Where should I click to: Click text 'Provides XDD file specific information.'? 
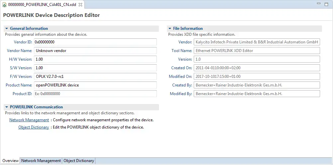coord(202,34)
